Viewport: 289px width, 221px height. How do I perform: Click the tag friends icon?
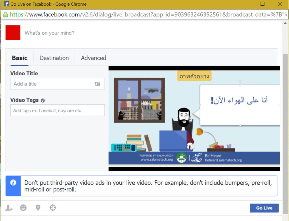(9, 208)
